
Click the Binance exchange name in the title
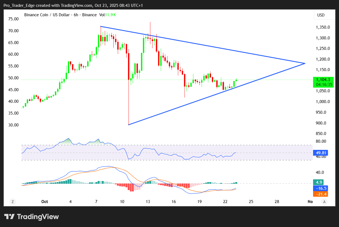(89, 15)
